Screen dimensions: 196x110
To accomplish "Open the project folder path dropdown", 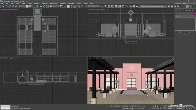I will click(x=153, y=6).
